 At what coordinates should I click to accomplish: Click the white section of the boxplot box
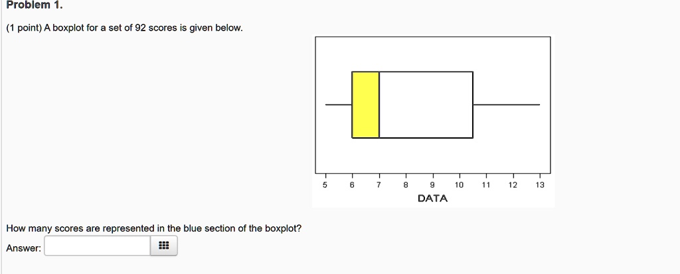426,105
